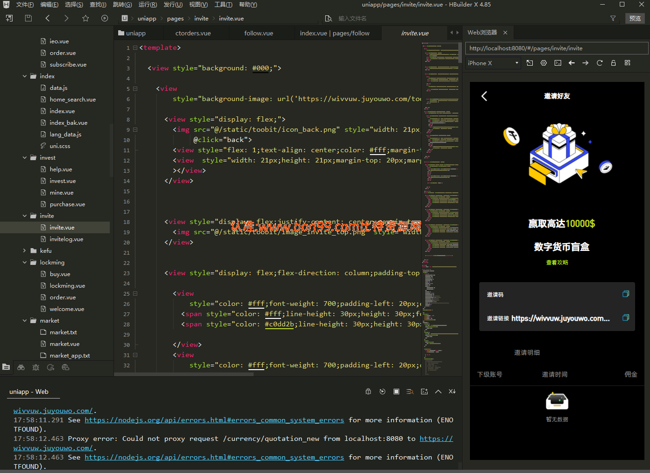Toggle fold marker on code line 9
The width and height of the screenshot is (650, 473).
(135, 129)
